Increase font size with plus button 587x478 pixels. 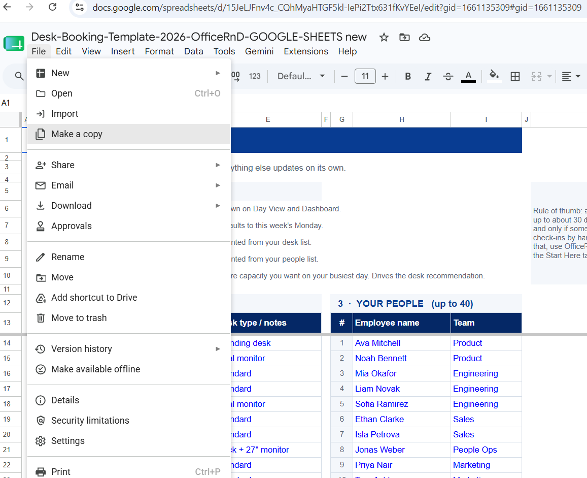point(385,76)
